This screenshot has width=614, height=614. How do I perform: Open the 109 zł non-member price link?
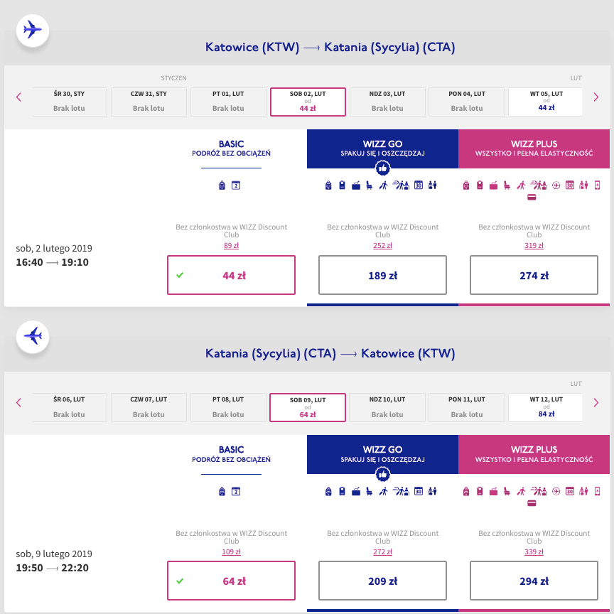[232, 551]
